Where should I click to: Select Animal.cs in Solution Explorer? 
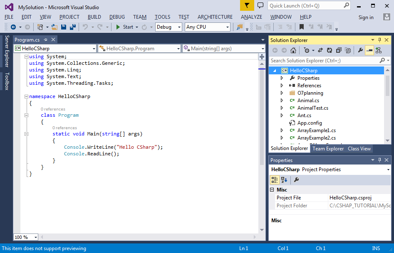308,101
